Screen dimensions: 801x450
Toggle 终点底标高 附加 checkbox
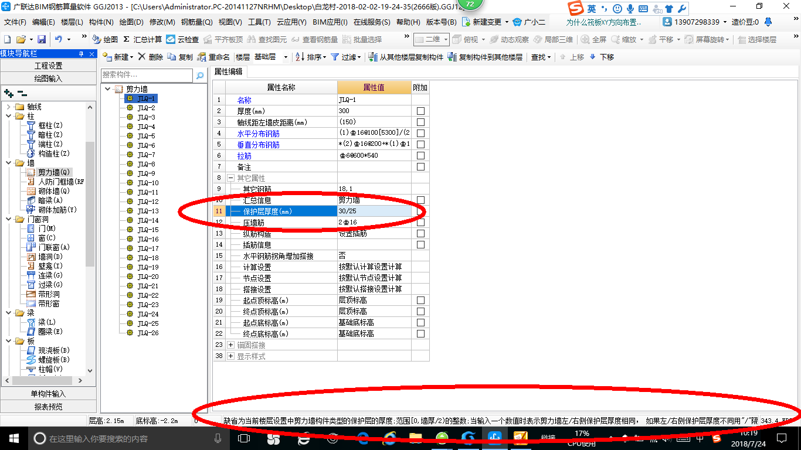click(420, 334)
